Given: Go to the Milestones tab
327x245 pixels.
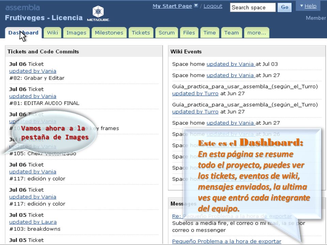Looking at the screenshot, I should [x=109, y=33].
